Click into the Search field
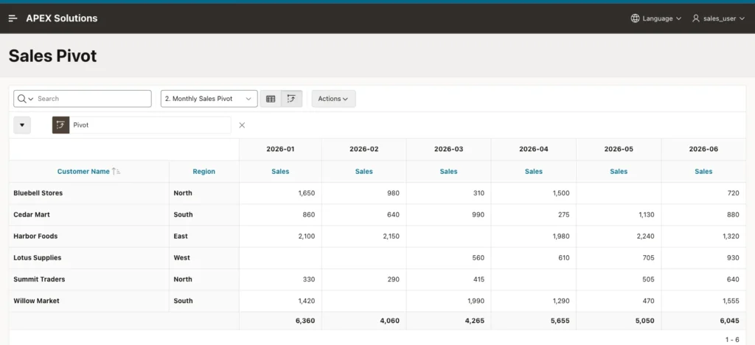Screen dimensions: 755x345 coord(92,99)
